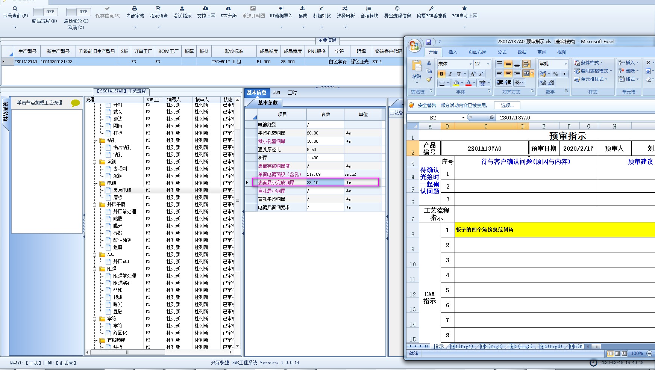Toggle Excel's wrap text button
The width and height of the screenshot is (655, 370).
pyautogui.click(x=526, y=63)
